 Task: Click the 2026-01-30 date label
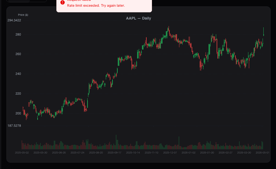tap(207, 153)
